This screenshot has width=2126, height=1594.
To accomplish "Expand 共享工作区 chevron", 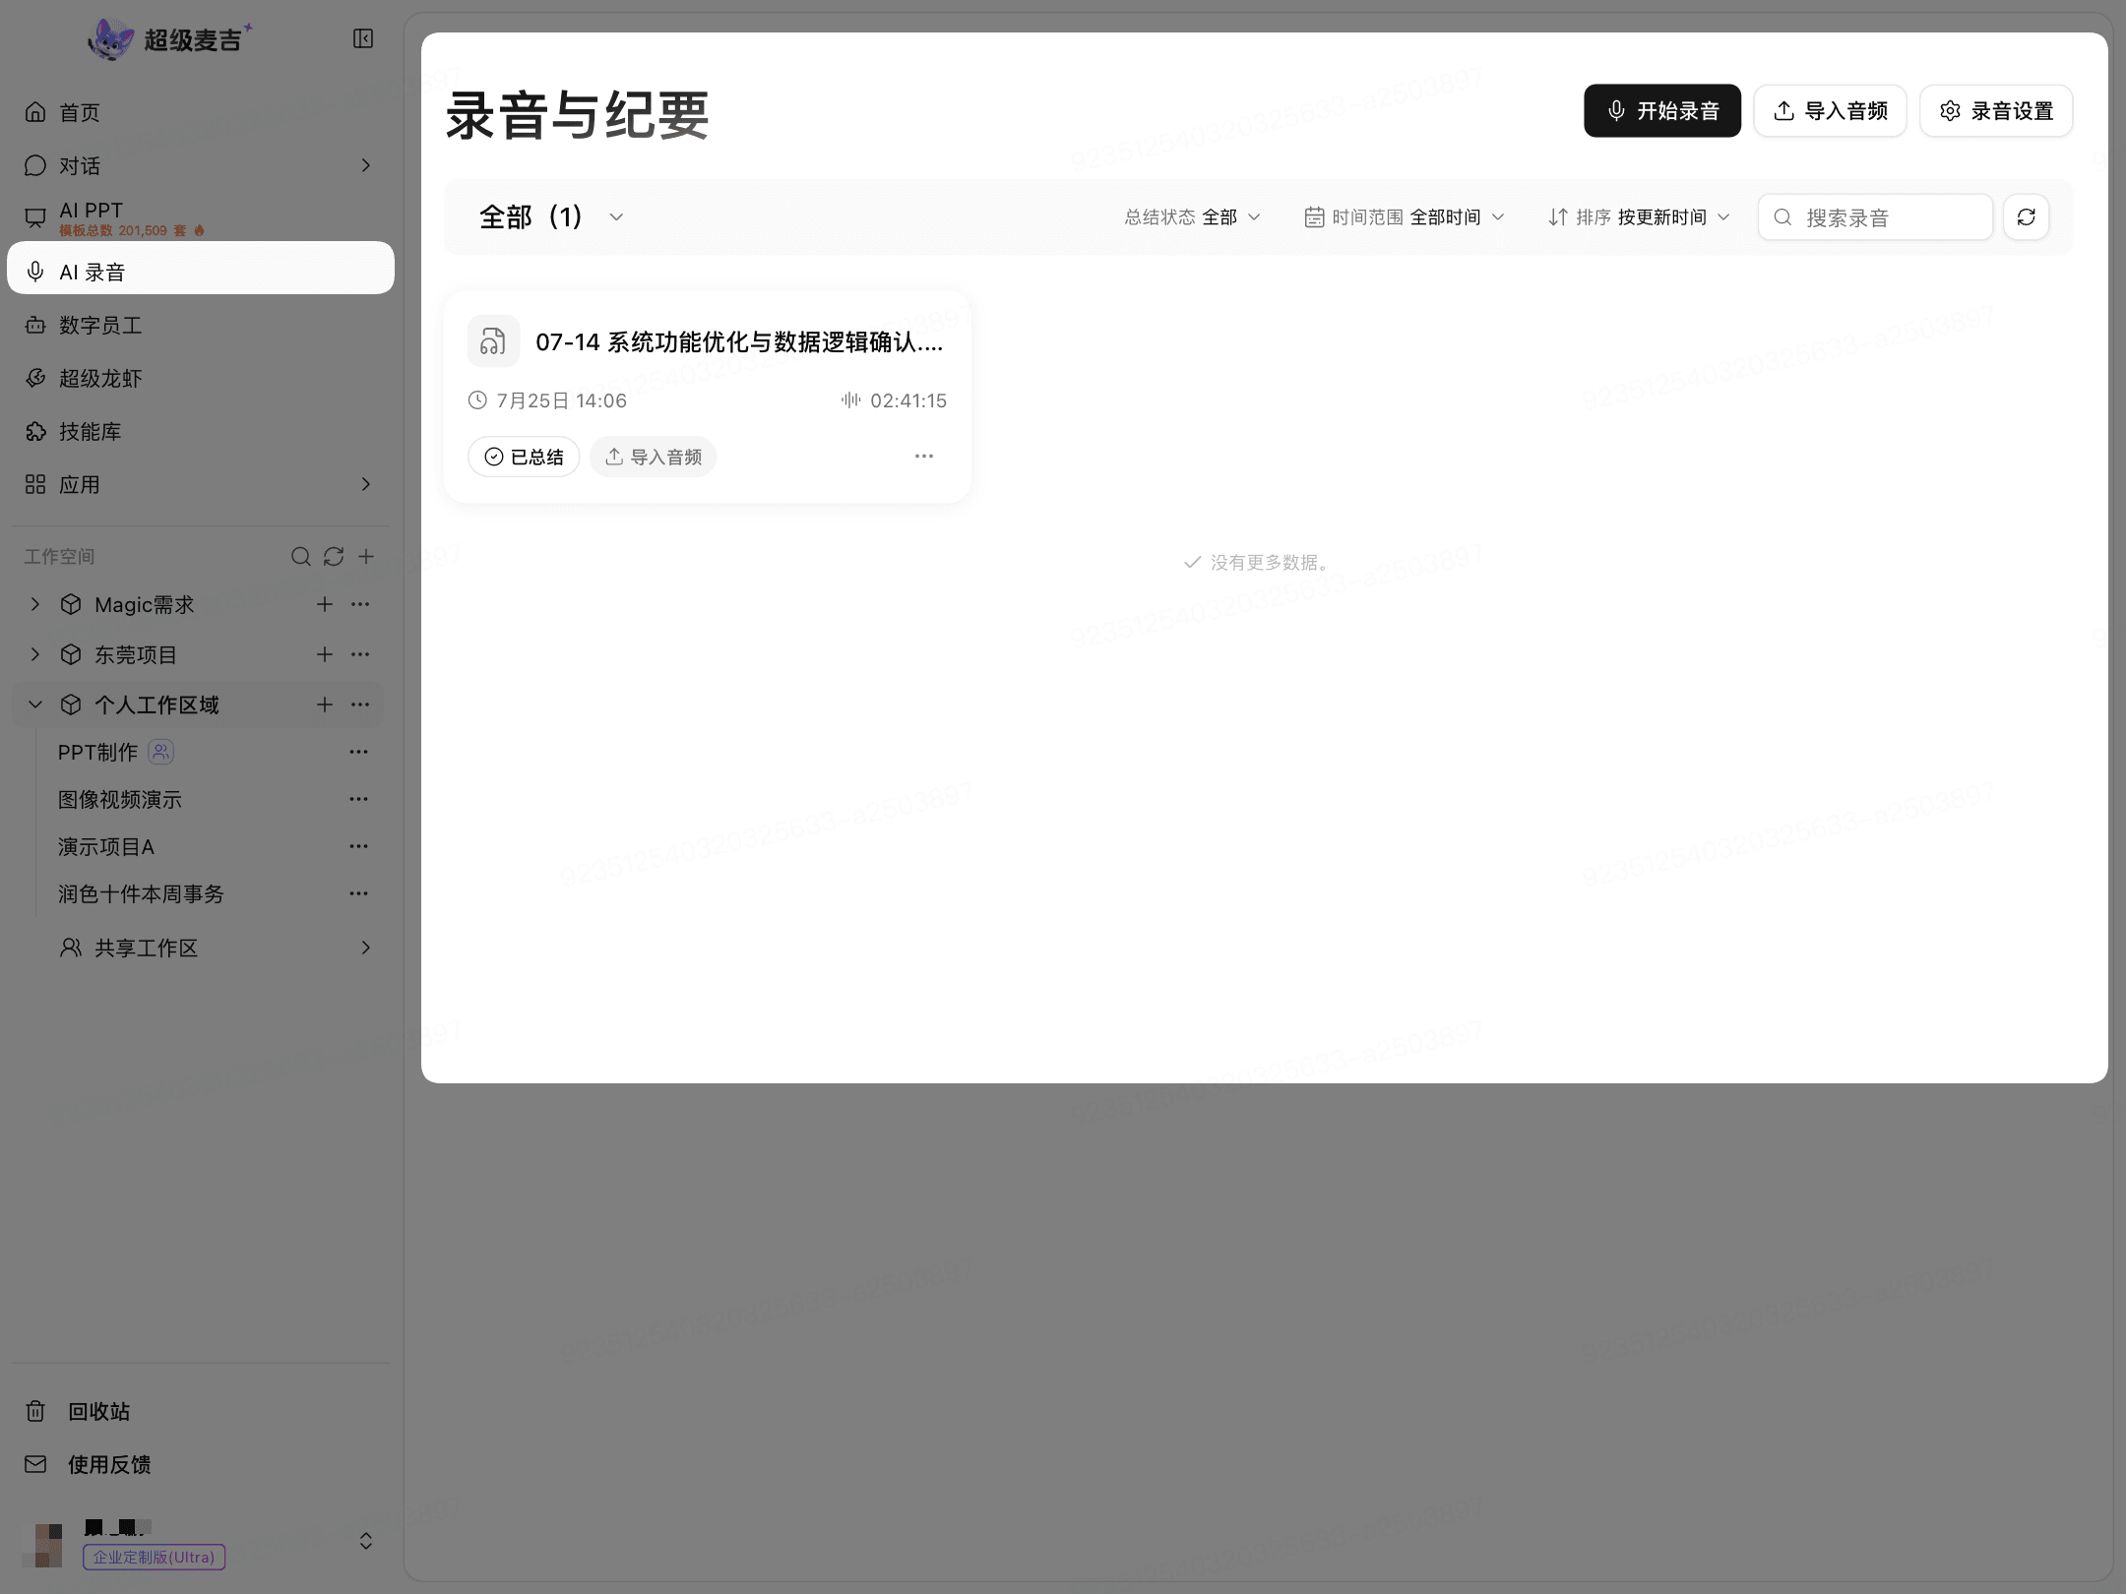I will click(x=366, y=948).
